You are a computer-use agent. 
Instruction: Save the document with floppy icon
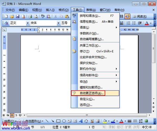coord(18,16)
